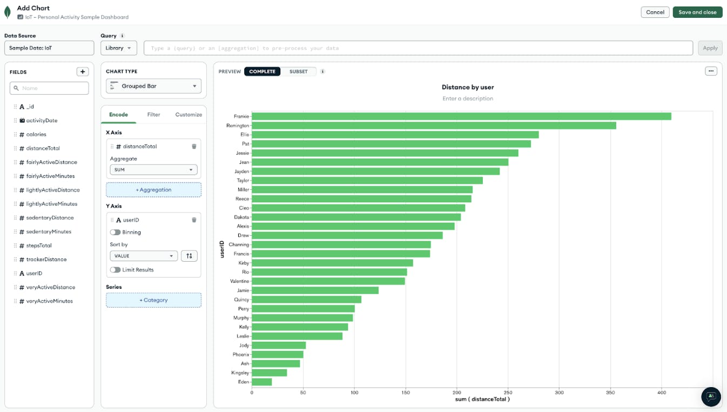This screenshot has width=727, height=412.
Task: Switch to the Filter tab
Action: pyautogui.click(x=153, y=115)
